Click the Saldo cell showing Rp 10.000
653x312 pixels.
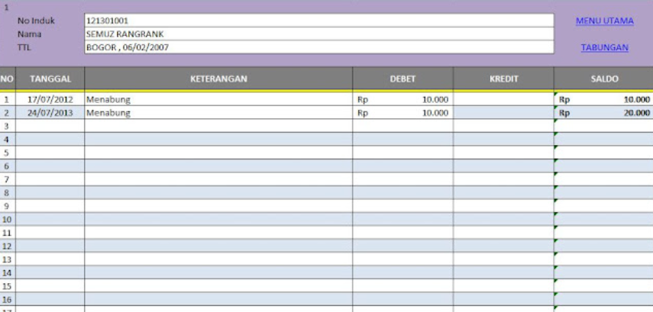point(603,99)
